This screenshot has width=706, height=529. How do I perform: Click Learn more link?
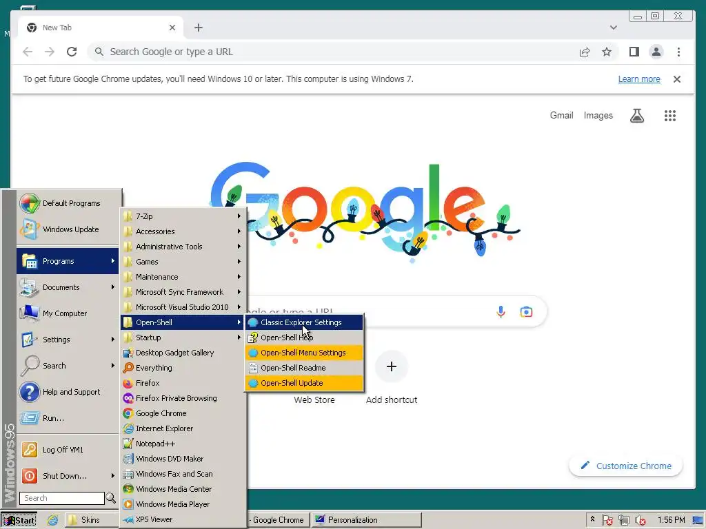coord(639,79)
